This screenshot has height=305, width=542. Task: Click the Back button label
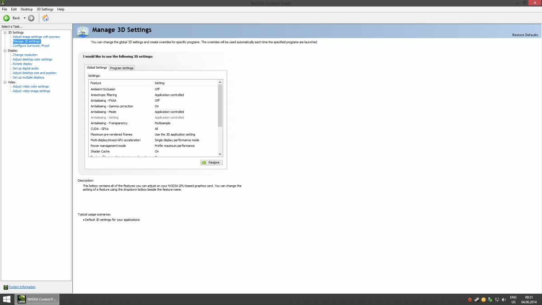pos(16,18)
